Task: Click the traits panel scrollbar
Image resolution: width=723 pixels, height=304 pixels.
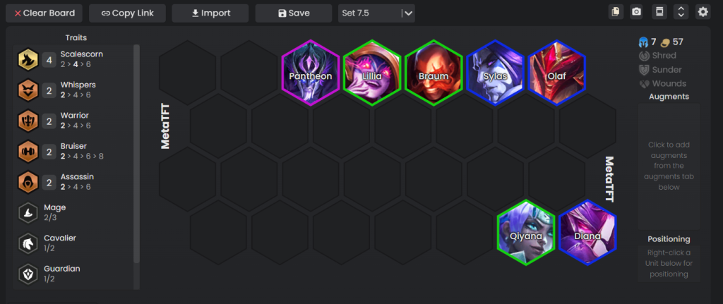Action: pos(136,154)
